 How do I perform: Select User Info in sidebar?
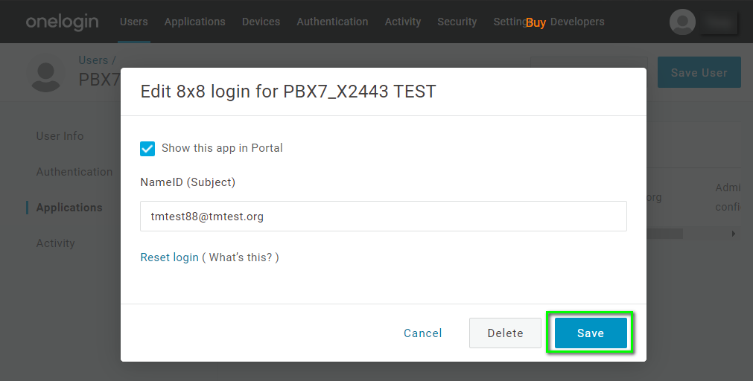tap(60, 135)
